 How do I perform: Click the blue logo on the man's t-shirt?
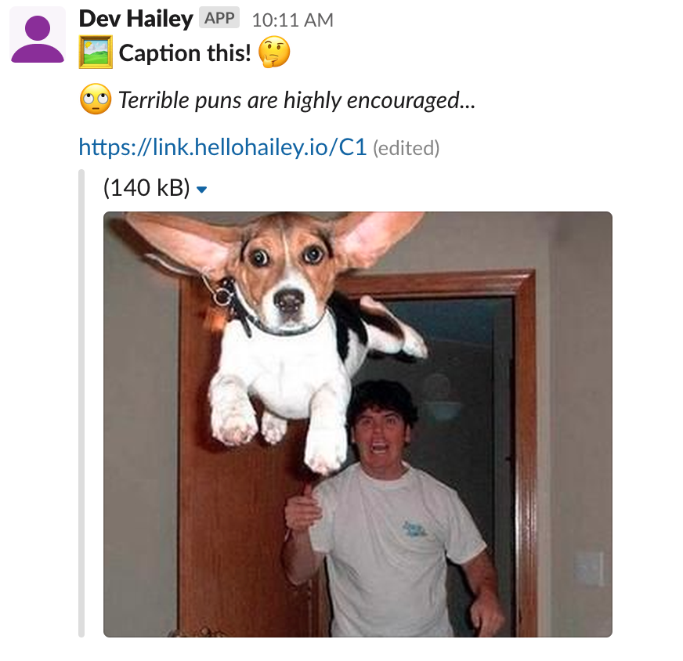click(414, 529)
